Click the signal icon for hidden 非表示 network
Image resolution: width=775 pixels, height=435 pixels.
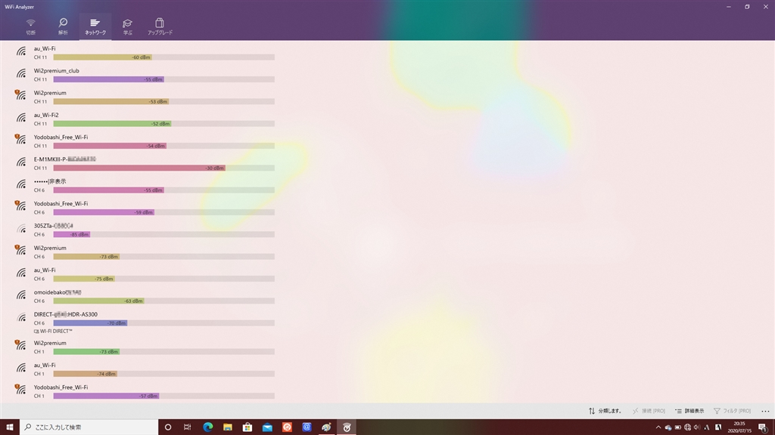(20, 185)
